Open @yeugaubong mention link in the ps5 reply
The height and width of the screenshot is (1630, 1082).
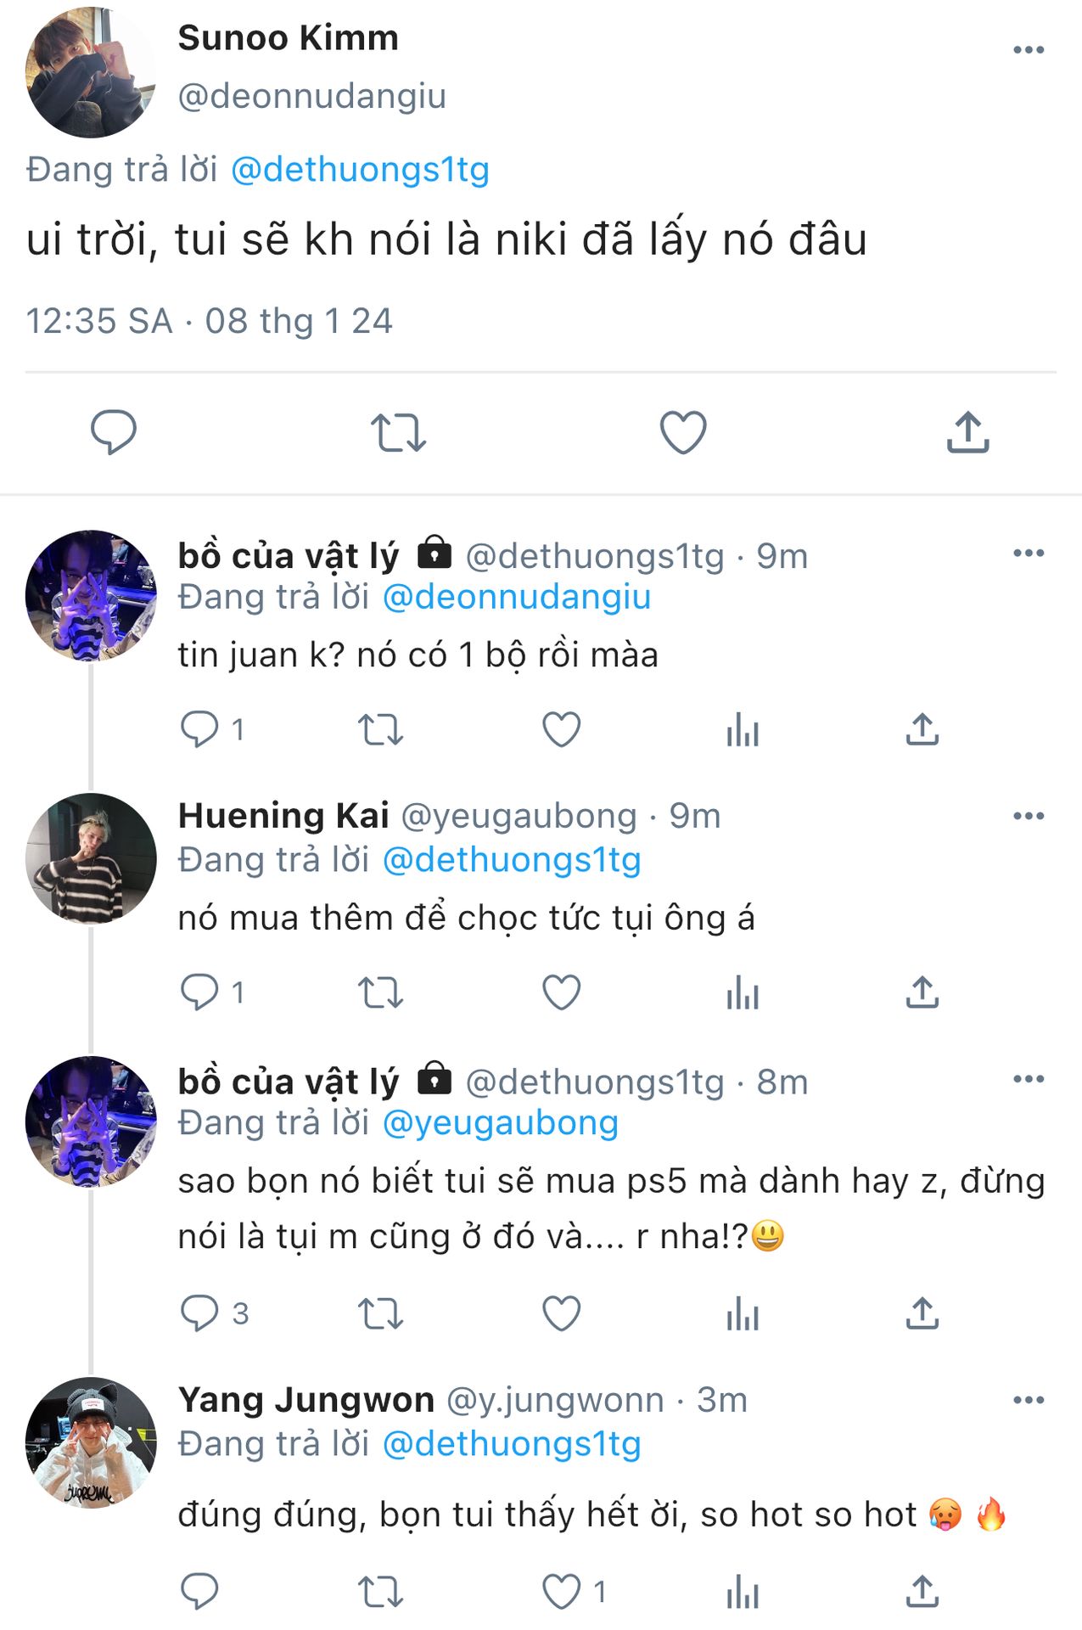click(500, 1123)
